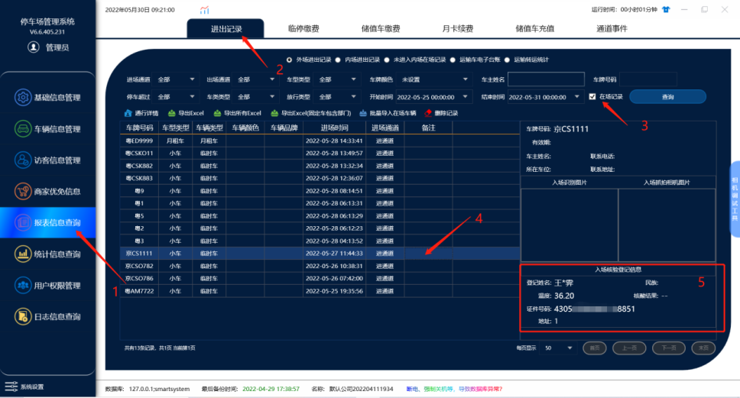740x398 pixels.
Task: Click 导出Excel(固定车包含部门) icon
Action: click(x=274, y=113)
